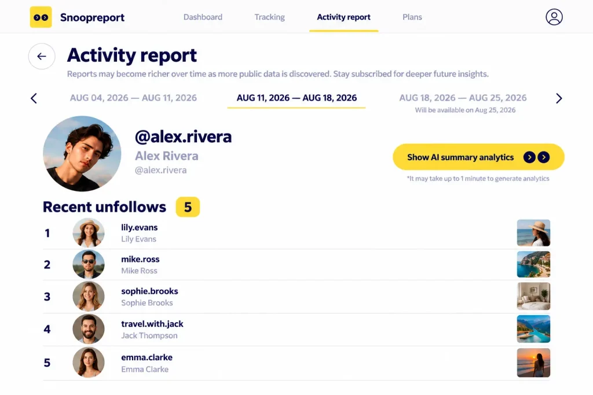Click the @alex.rivera heading username
593x395 pixels.
coord(183,136)
